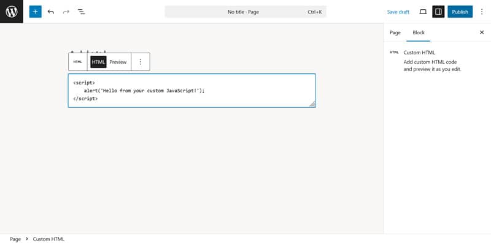Open the block inserter plus button
This screenshot has width=491, height=243.
click(x=36, y=12)
